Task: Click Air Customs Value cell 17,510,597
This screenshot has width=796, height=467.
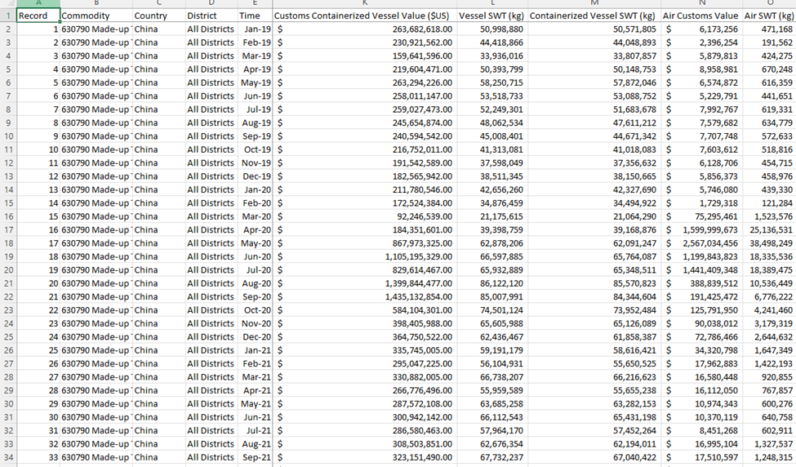Action: tap(702, 457)
